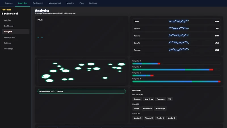Click the Orders sparkline chart
The height and width of the screenshot is (128, 227).
click(x=179, y=21)
